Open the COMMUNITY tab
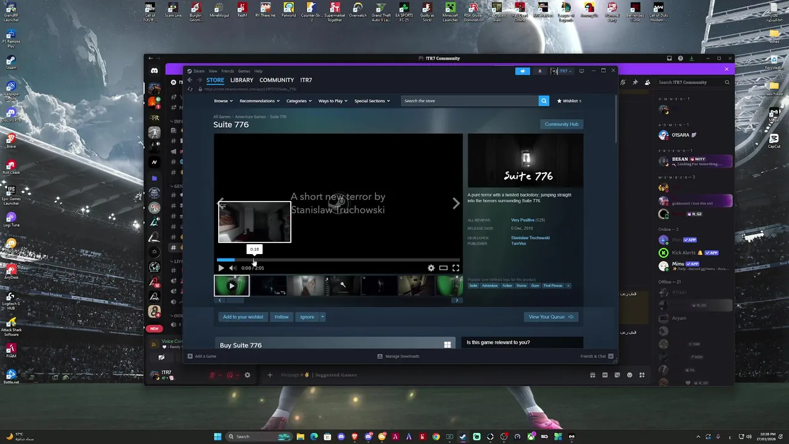This screenshot has width=789, height=444. point(276,80)
